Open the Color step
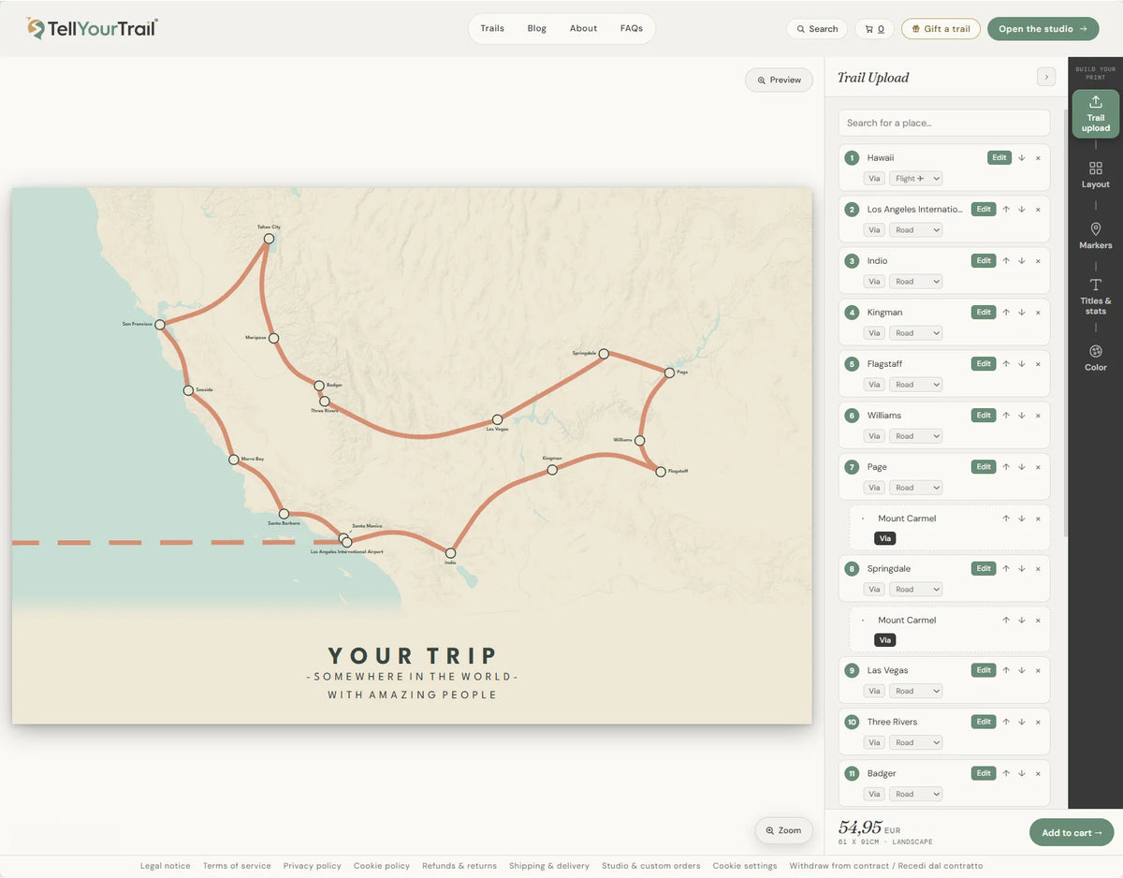 1095,358
